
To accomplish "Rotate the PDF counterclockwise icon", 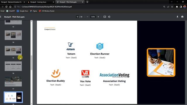I will pyautogui.click(x=109, y=17).
